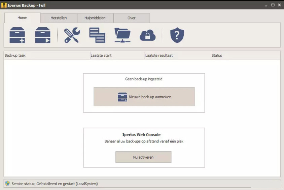
Task: Click the Status column header
Action: tap(245, 55)
